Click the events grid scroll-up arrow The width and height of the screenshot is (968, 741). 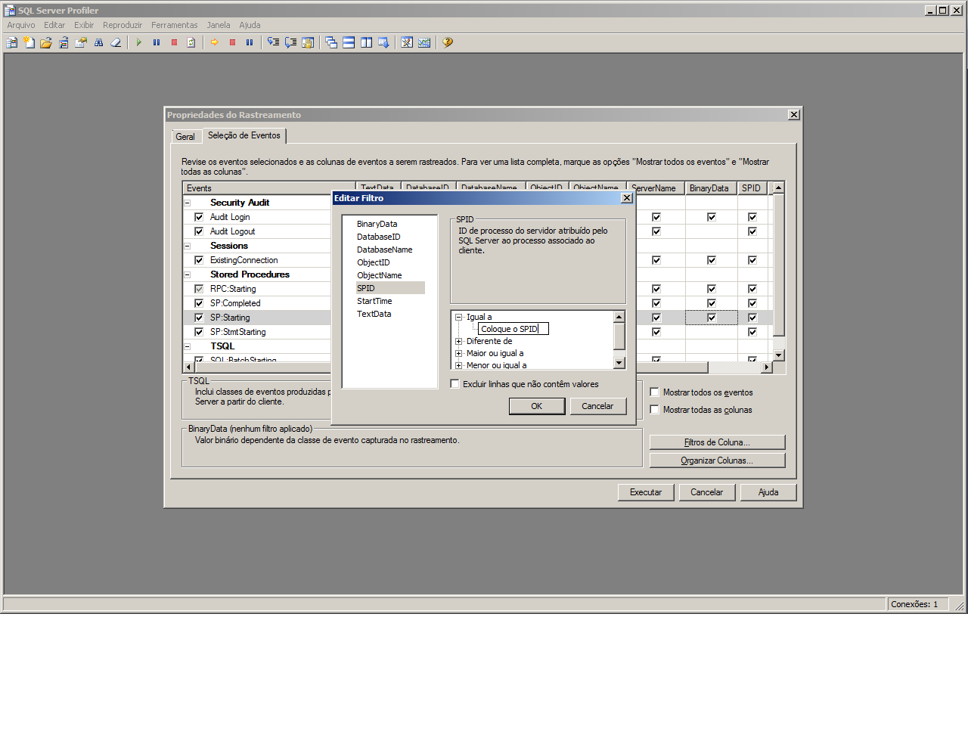pyautogui.click(x=779, y=188)
